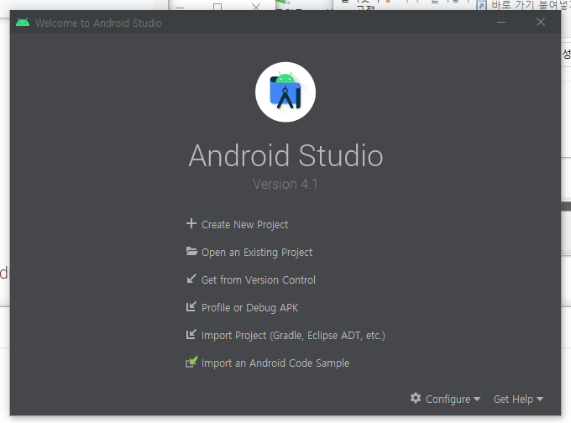Screen dimensions: 571x423
Task: Click the folder icon for Open Existing Project
Action: (191, 251)
